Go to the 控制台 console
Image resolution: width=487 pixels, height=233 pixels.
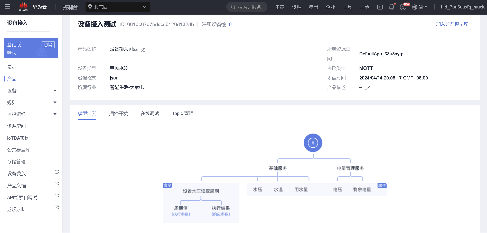pyautogui.click(x=70, y=7)
